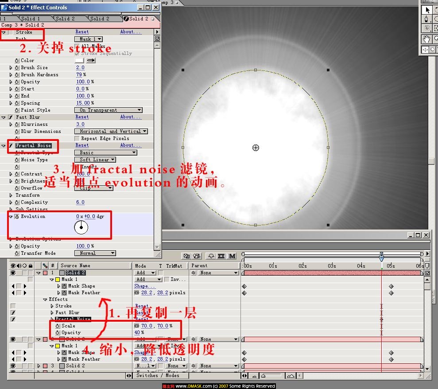Open Fractal Type Basic dropdown
Image resolution: width=438 pixels, height=389 pixels.
pyautogui.click(x=106, y=152)
